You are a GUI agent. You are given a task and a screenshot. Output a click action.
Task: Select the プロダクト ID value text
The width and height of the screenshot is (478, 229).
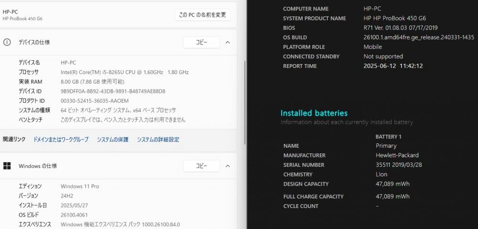95,100
